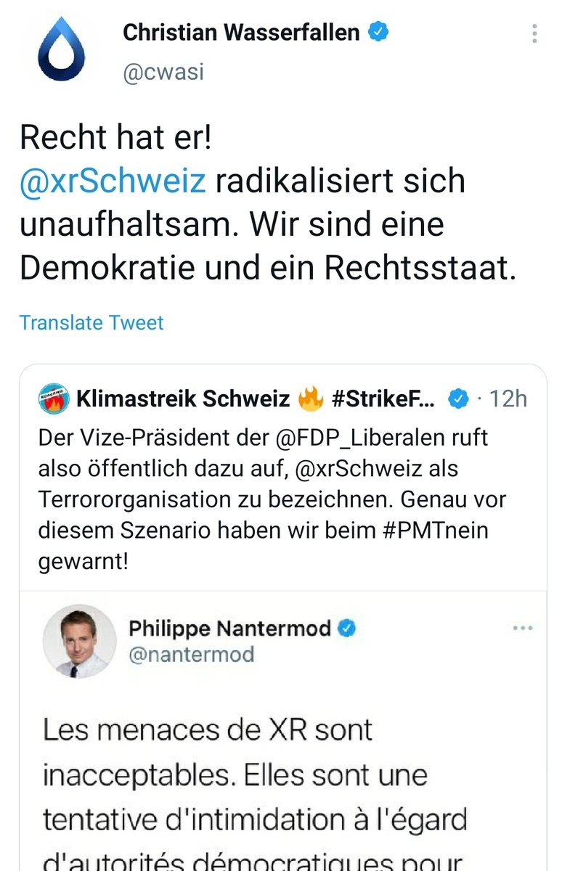Open the Christian Wasserfallen display name
The image size is (562, 871).
tap(241, 33)
